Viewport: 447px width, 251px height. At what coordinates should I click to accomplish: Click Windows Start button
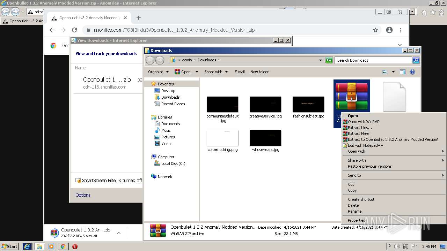click(x=9, y=246)
